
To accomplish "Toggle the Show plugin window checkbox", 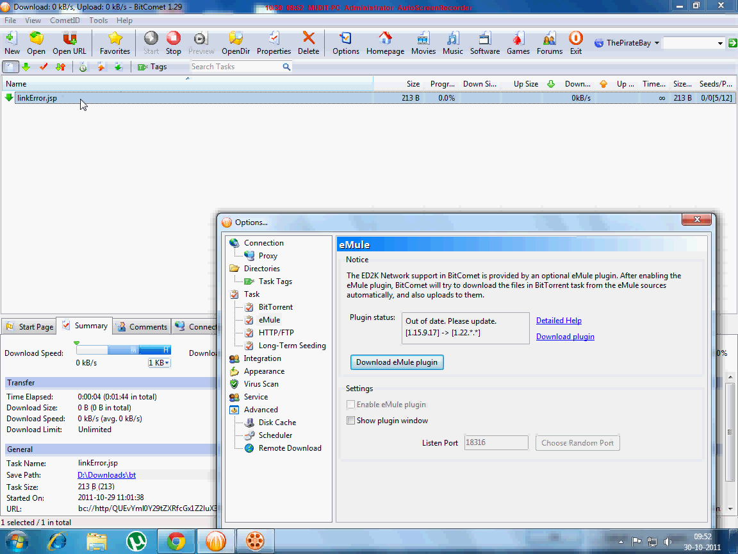I will tap(350, 420).
